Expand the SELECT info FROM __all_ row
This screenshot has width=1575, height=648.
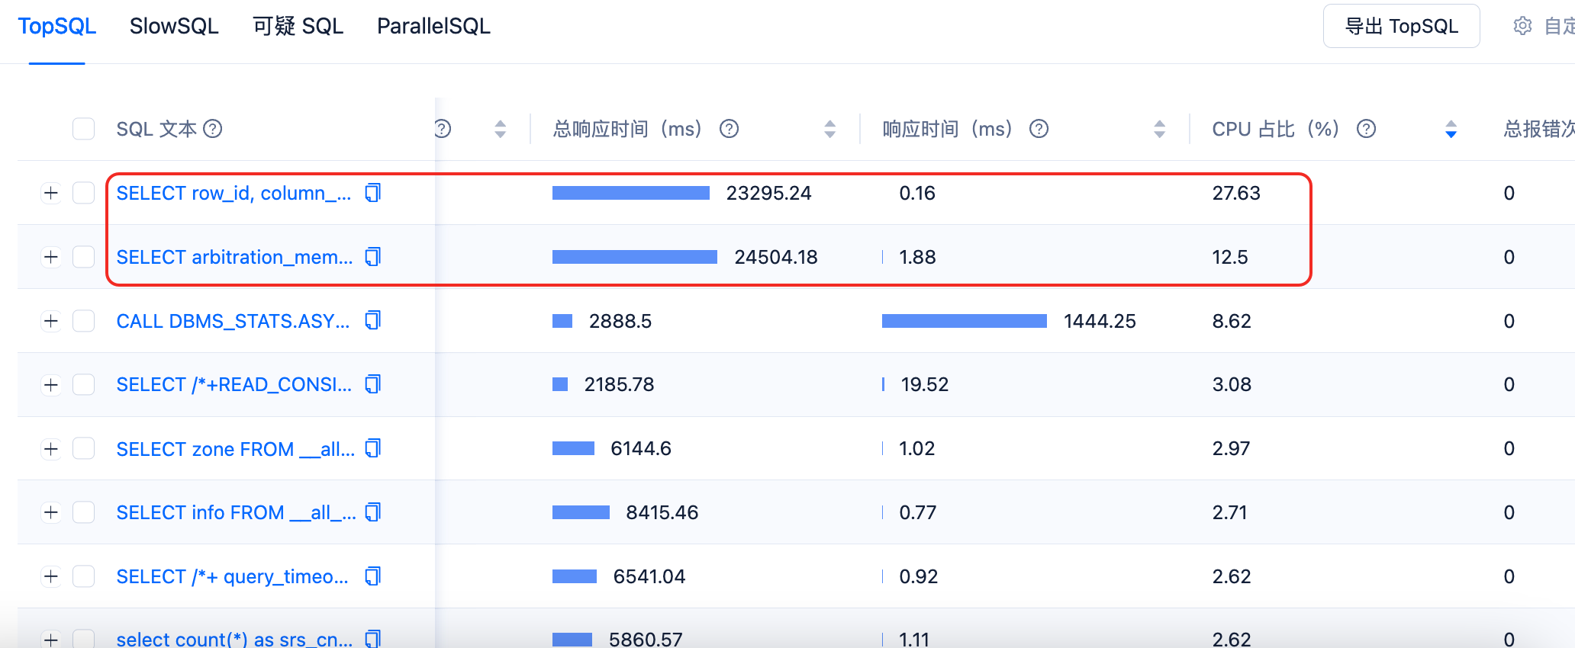50,512
